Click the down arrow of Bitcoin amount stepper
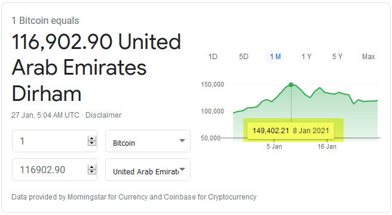The height and width of the screenshot is (215, 392). point(92,143)
